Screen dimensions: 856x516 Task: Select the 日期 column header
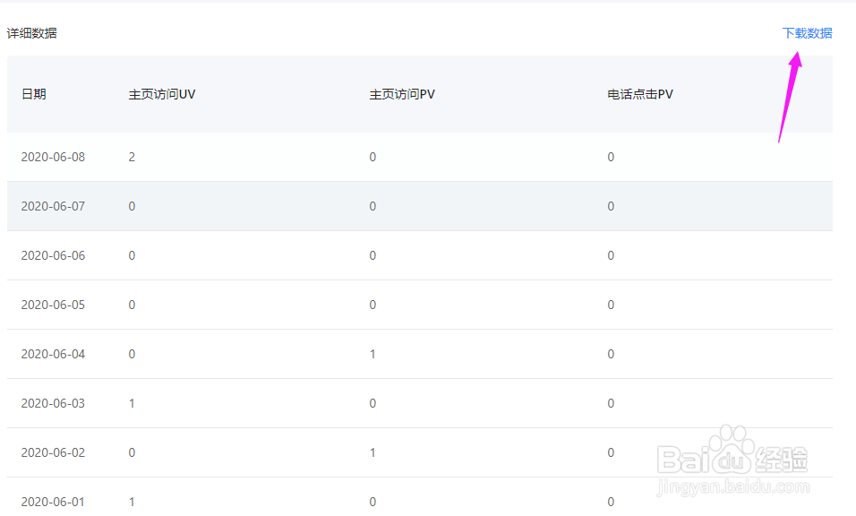pos(33,94)
